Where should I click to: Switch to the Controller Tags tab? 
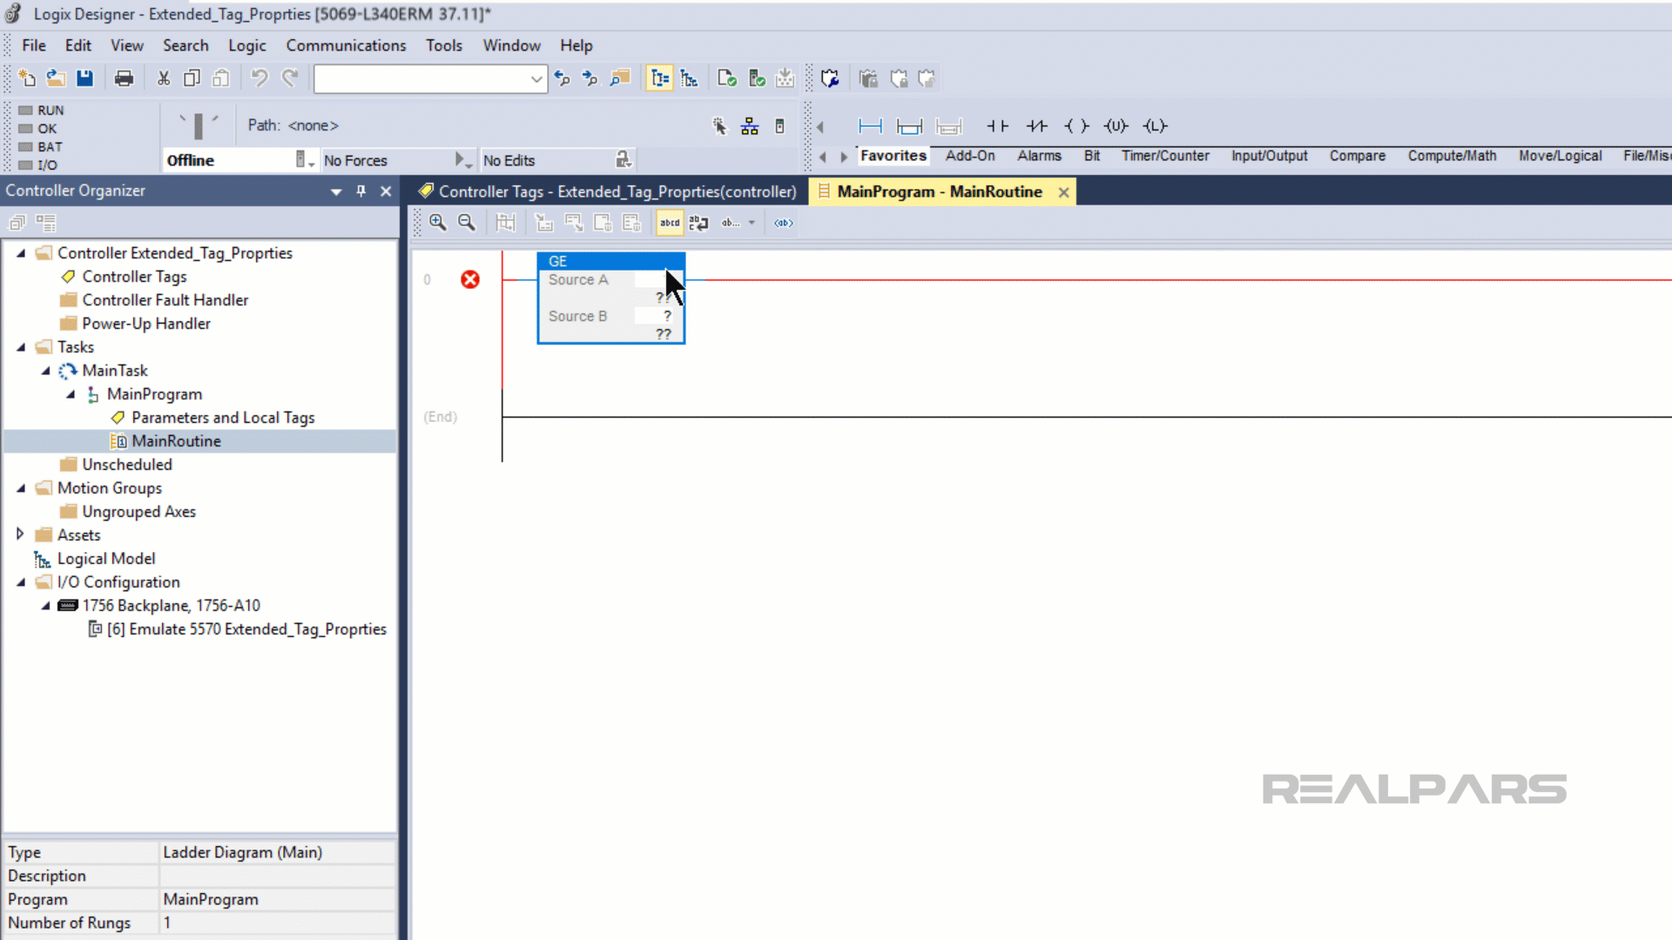point(607,191)
